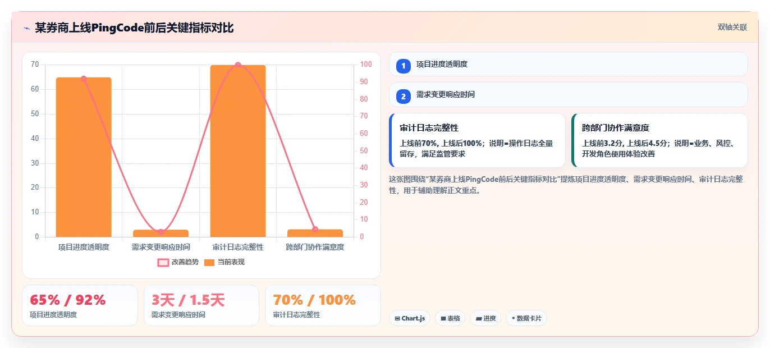Screen dimensions: 770x348
Task: Click the x-axis label 审计日志完整性
Action: coord(238,247)
